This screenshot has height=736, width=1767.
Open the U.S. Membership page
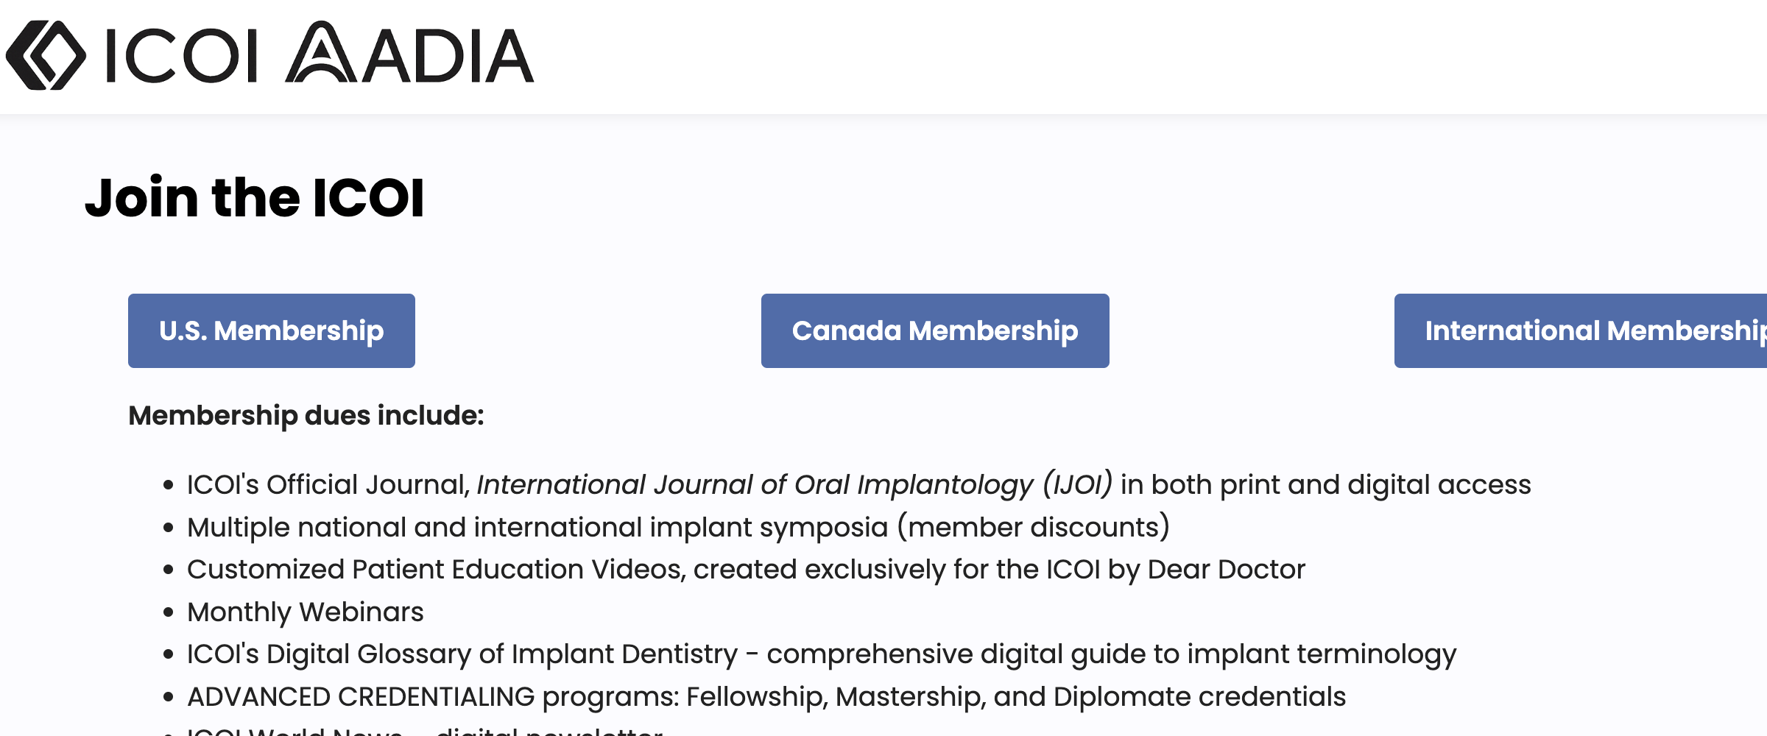click(x=272, y=330)
